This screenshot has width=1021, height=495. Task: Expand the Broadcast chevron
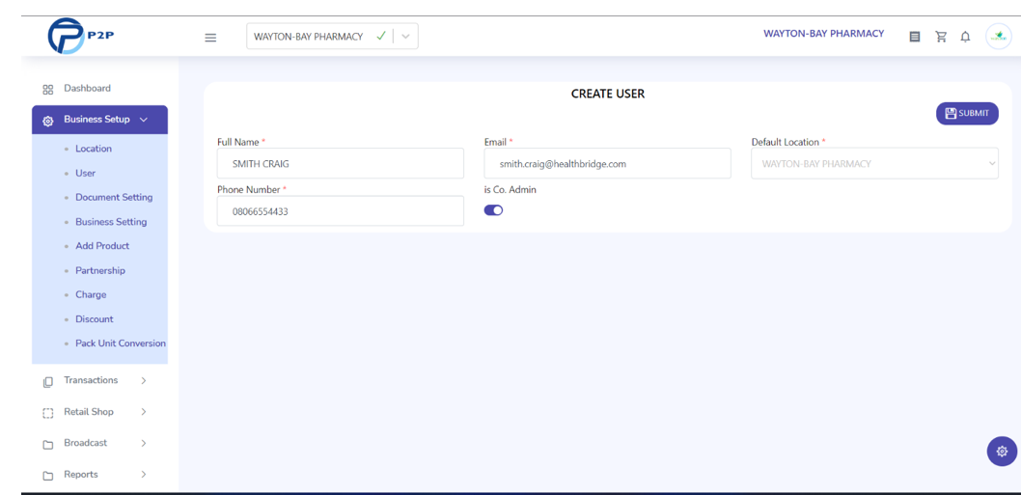coord(144,443)
